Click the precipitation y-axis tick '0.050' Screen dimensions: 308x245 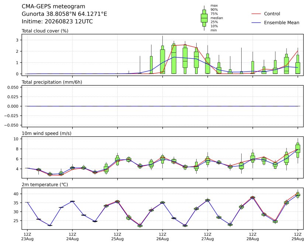pos(13,87)
